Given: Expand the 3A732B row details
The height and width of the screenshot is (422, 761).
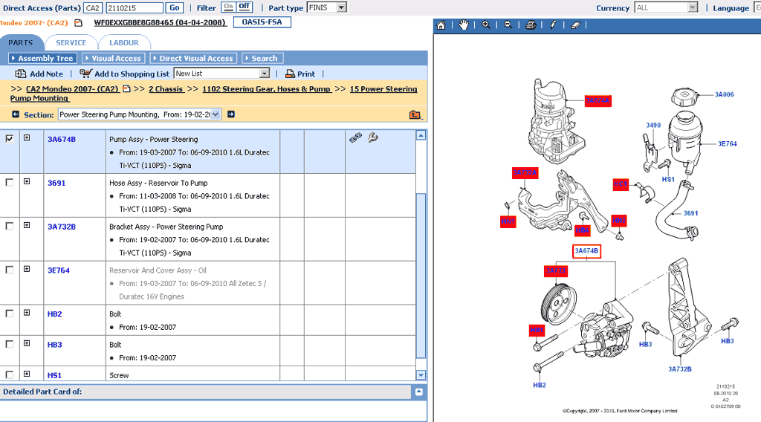Looking at the screenshot, I should [x=27, y=225].
